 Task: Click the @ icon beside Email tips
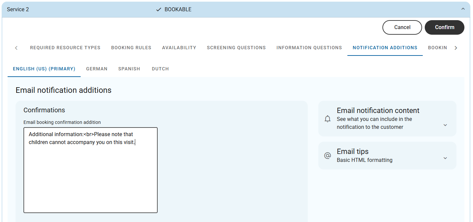click(x=328, y=156)
